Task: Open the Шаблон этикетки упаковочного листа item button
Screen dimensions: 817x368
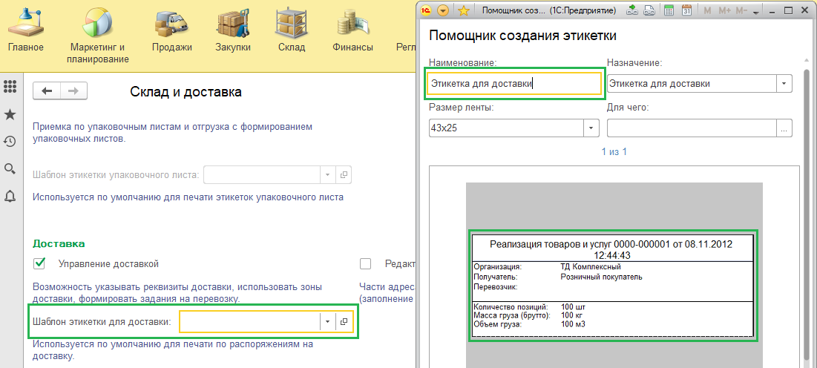Action: pos(344,175)
